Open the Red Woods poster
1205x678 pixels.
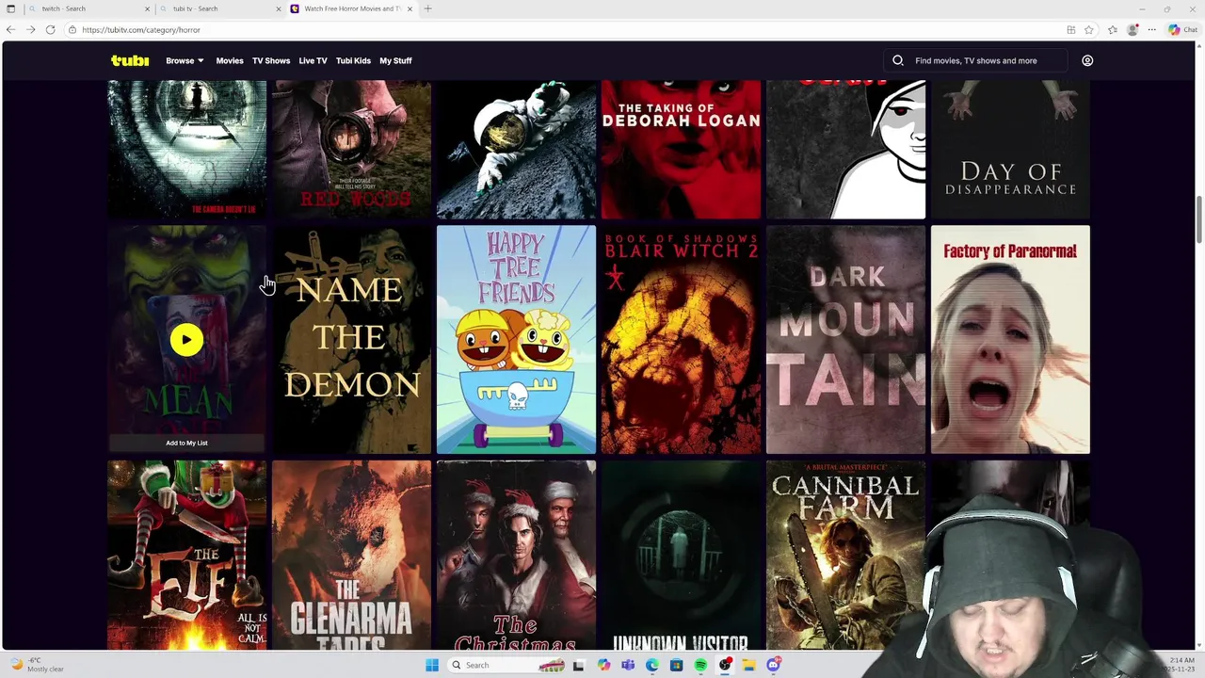(x=351, y=149)
